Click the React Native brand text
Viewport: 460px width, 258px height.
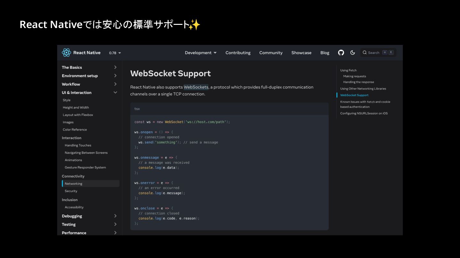pos(87,53)
